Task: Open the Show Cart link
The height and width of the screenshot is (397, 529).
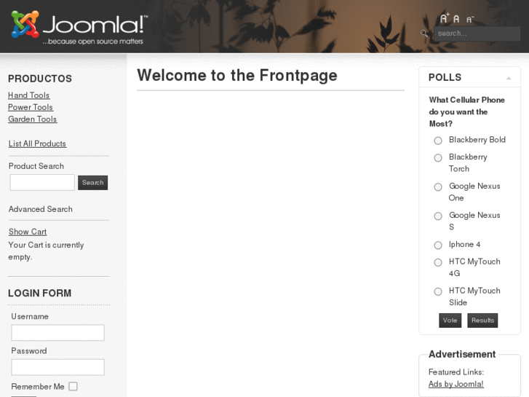Action: pyautogui.click(x=28, y=232)
